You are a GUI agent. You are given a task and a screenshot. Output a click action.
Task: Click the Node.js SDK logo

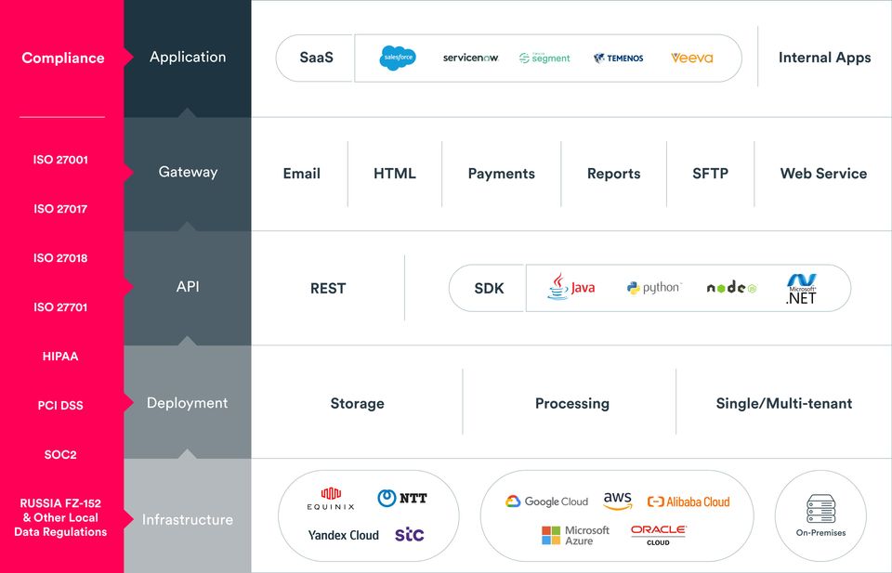pyautogui.click(x=731, y=288)
